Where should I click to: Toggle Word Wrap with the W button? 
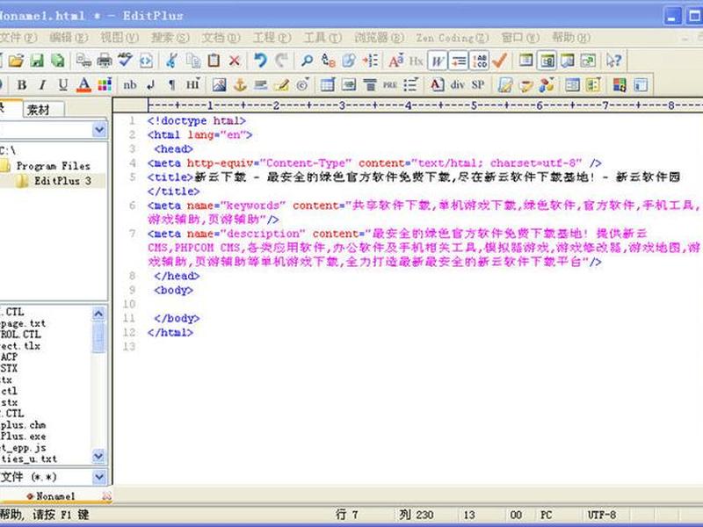tap(437, 61)
